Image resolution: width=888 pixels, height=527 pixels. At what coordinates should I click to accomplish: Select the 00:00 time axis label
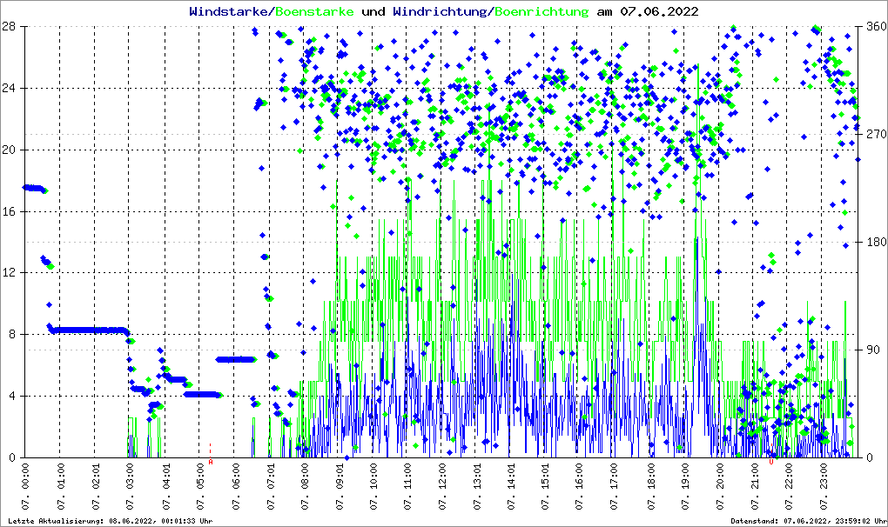tap(26, 487)
